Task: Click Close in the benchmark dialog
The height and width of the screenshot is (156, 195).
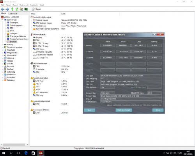Action: pyautogui.click(x=158, y=110)
